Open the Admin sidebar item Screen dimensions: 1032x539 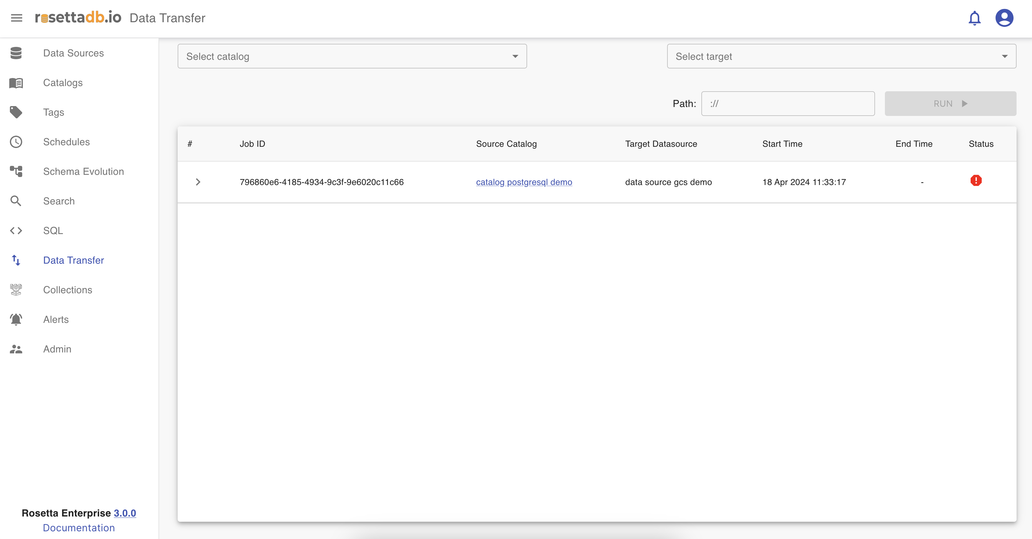point(57,349)
